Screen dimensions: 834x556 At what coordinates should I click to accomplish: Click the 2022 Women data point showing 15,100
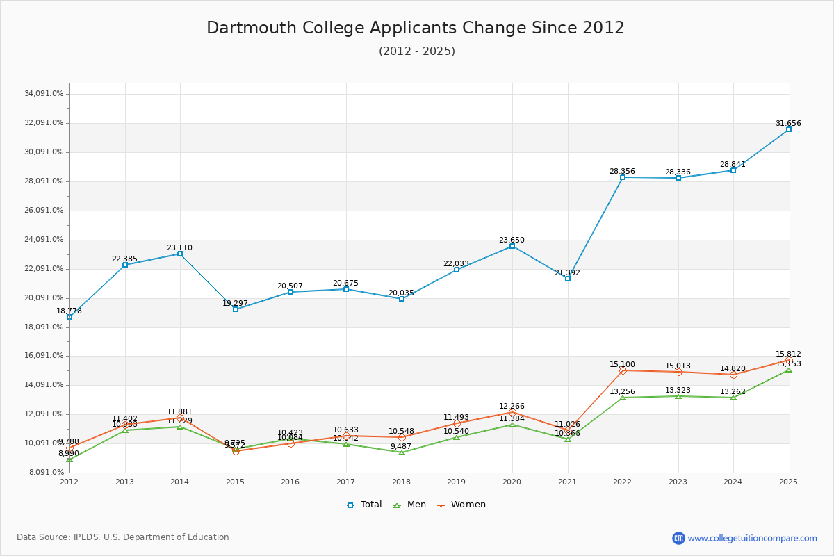click(623, 371)
